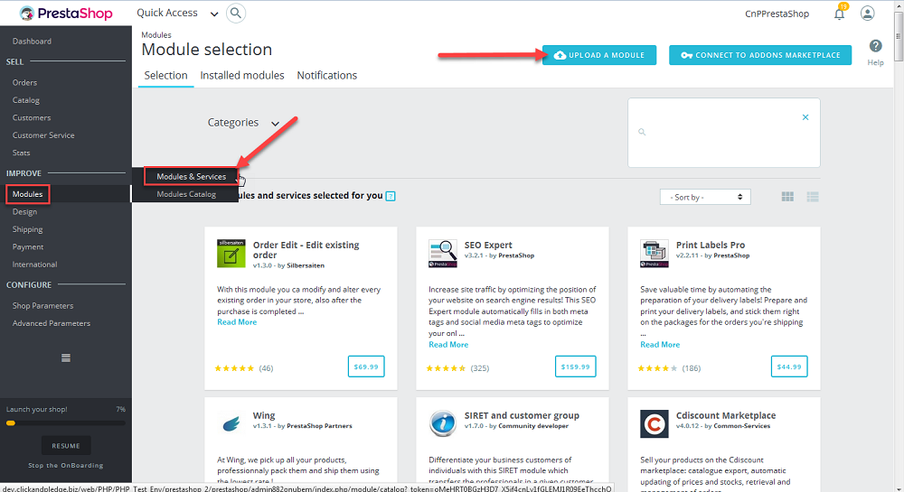
Task: Click 'Cdiscount Marketplace' title
Action: (726, 415)
